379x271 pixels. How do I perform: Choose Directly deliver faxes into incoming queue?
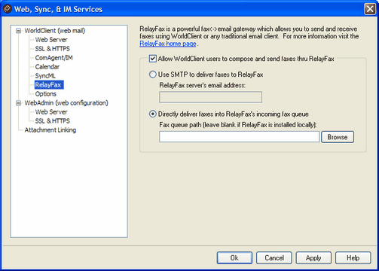[153, 114]
